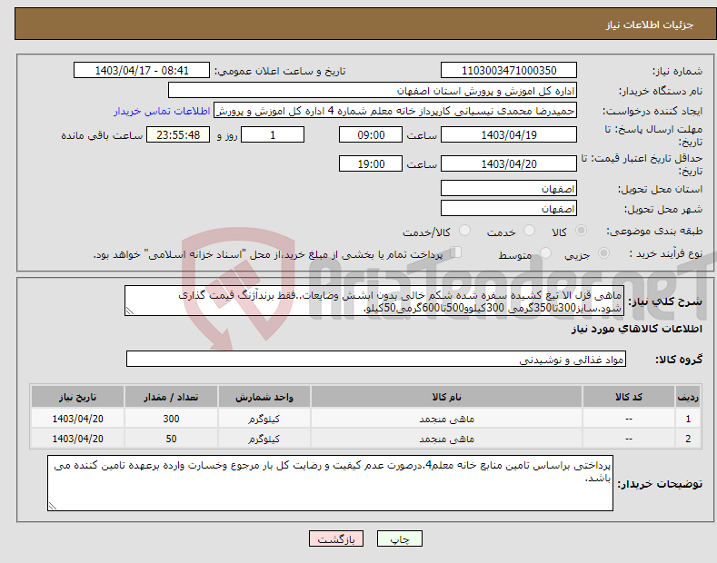Click the general need description text area
Screen dimensions: 717x563
374,301
